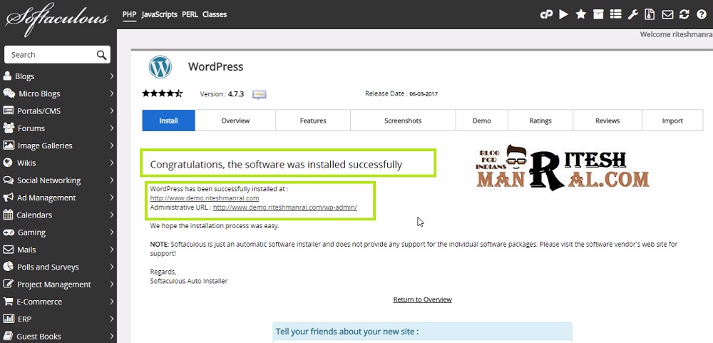713x343 pixels.
Task: Click the Image Galleries picture icon
Action: 9,145
